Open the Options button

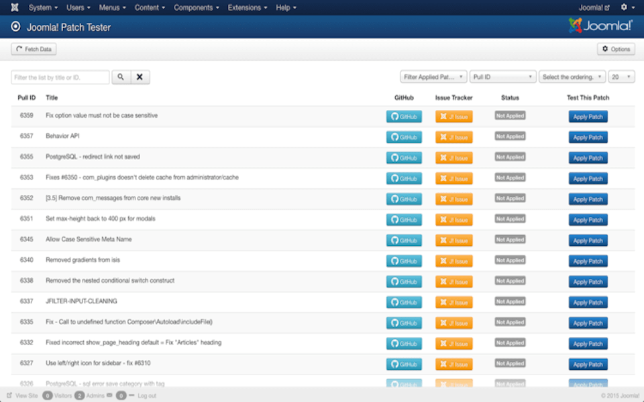tap(616, 49)
